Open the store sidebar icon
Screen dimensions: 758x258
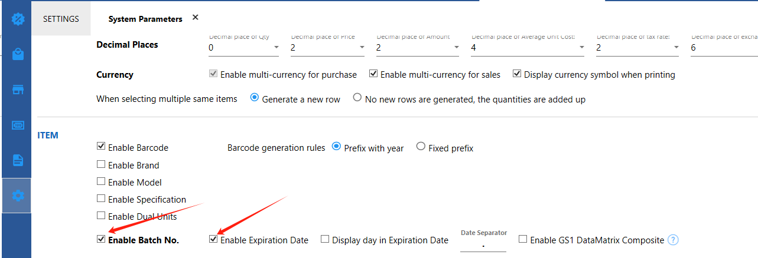(18, 90)
